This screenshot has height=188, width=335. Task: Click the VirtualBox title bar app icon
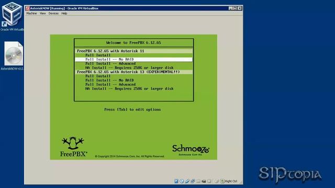click(x=28, y=8)
